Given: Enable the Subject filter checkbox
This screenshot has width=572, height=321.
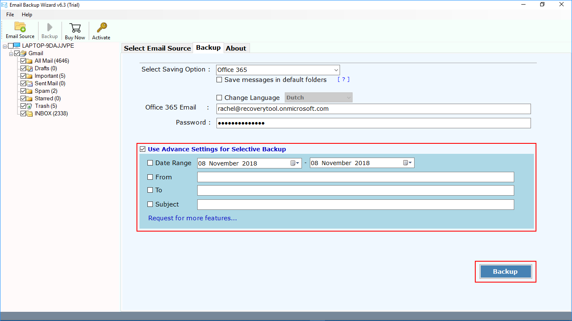Looking at the screenshot, I should (x=150, y=204).
